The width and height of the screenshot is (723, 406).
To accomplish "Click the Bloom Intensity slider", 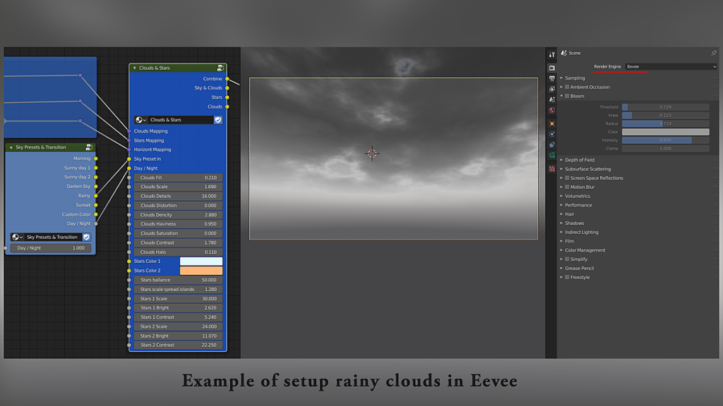I will point(665,140).
